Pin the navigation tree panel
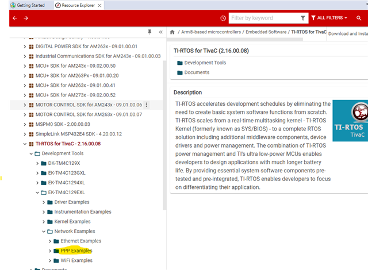 pos(149,32)
